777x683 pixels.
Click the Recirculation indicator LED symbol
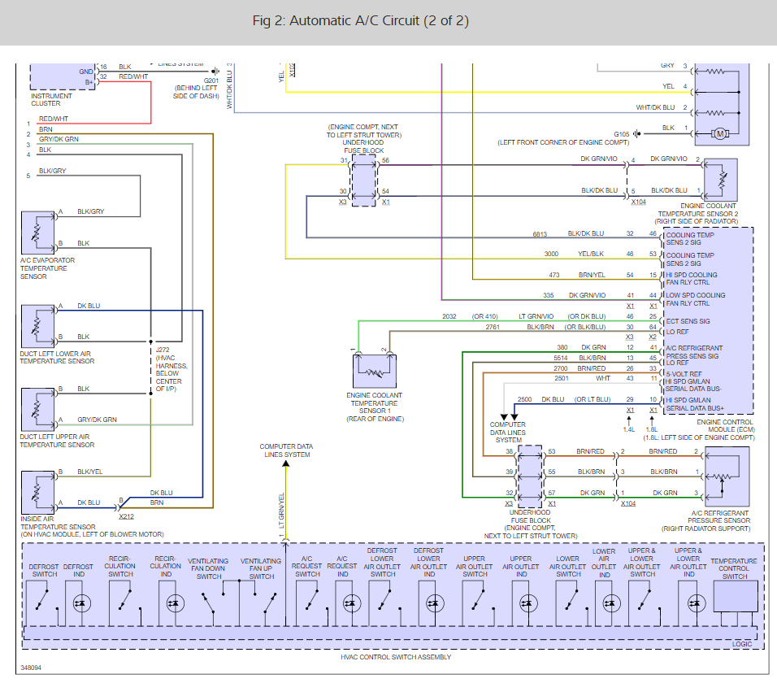[x=173, y=603]
